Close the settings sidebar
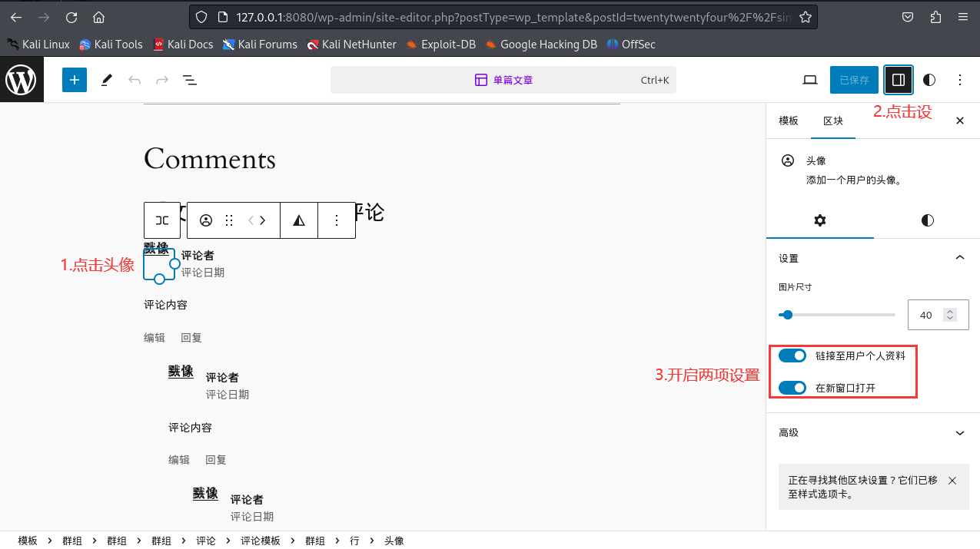 tap(960, 121)
